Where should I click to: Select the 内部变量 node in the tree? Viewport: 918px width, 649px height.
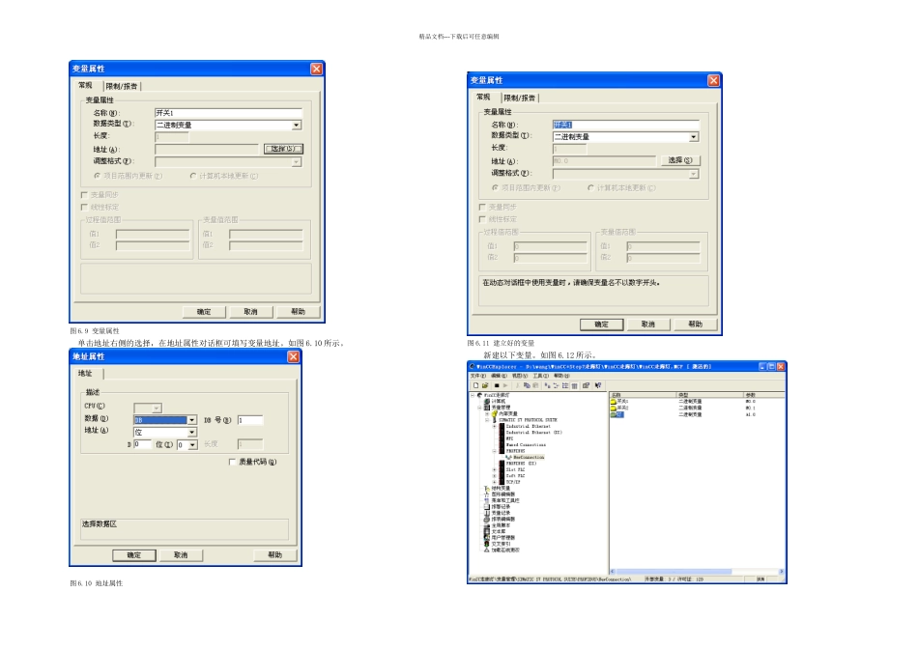point(504,413)
